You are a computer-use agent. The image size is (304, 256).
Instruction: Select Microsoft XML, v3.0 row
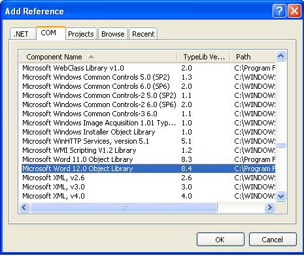(148, 187)
